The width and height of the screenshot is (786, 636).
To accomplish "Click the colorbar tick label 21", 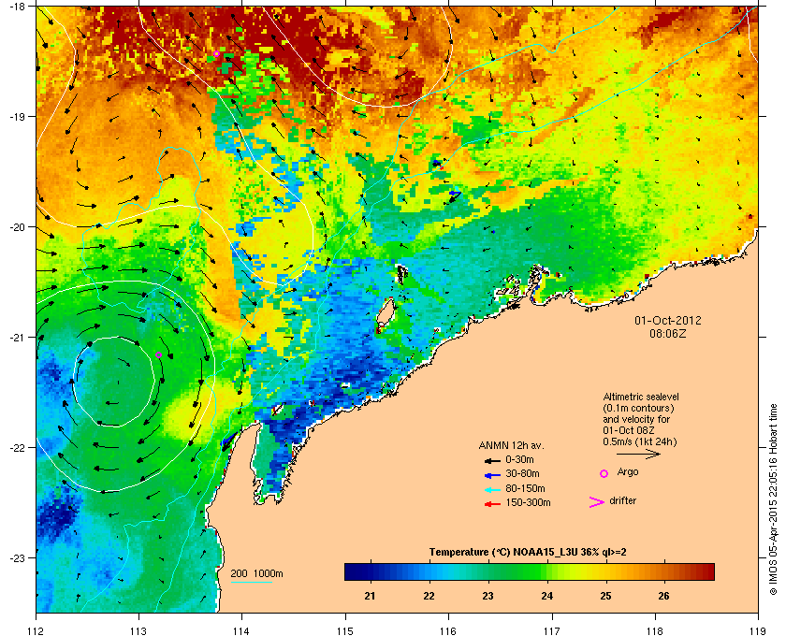I will [x=370, y=596].
